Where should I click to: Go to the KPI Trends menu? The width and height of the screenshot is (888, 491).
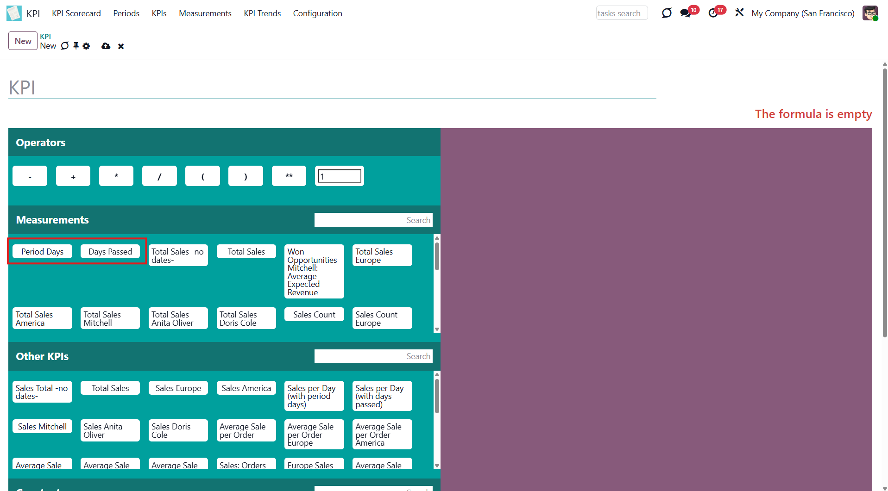pos(262,13)
